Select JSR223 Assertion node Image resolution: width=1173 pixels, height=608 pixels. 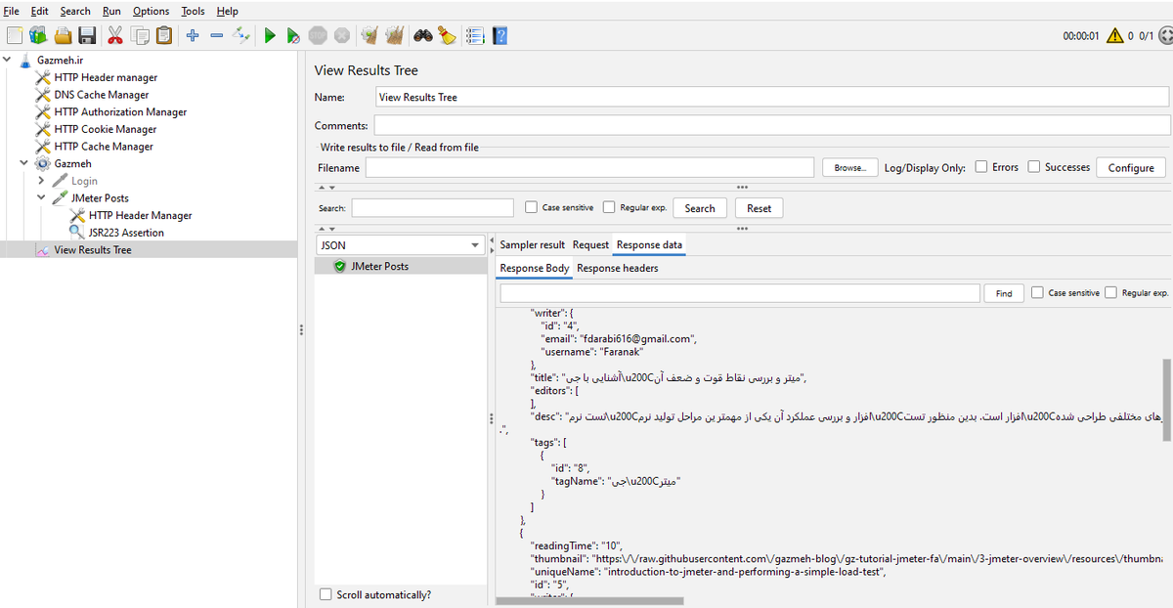click(126, 233)
